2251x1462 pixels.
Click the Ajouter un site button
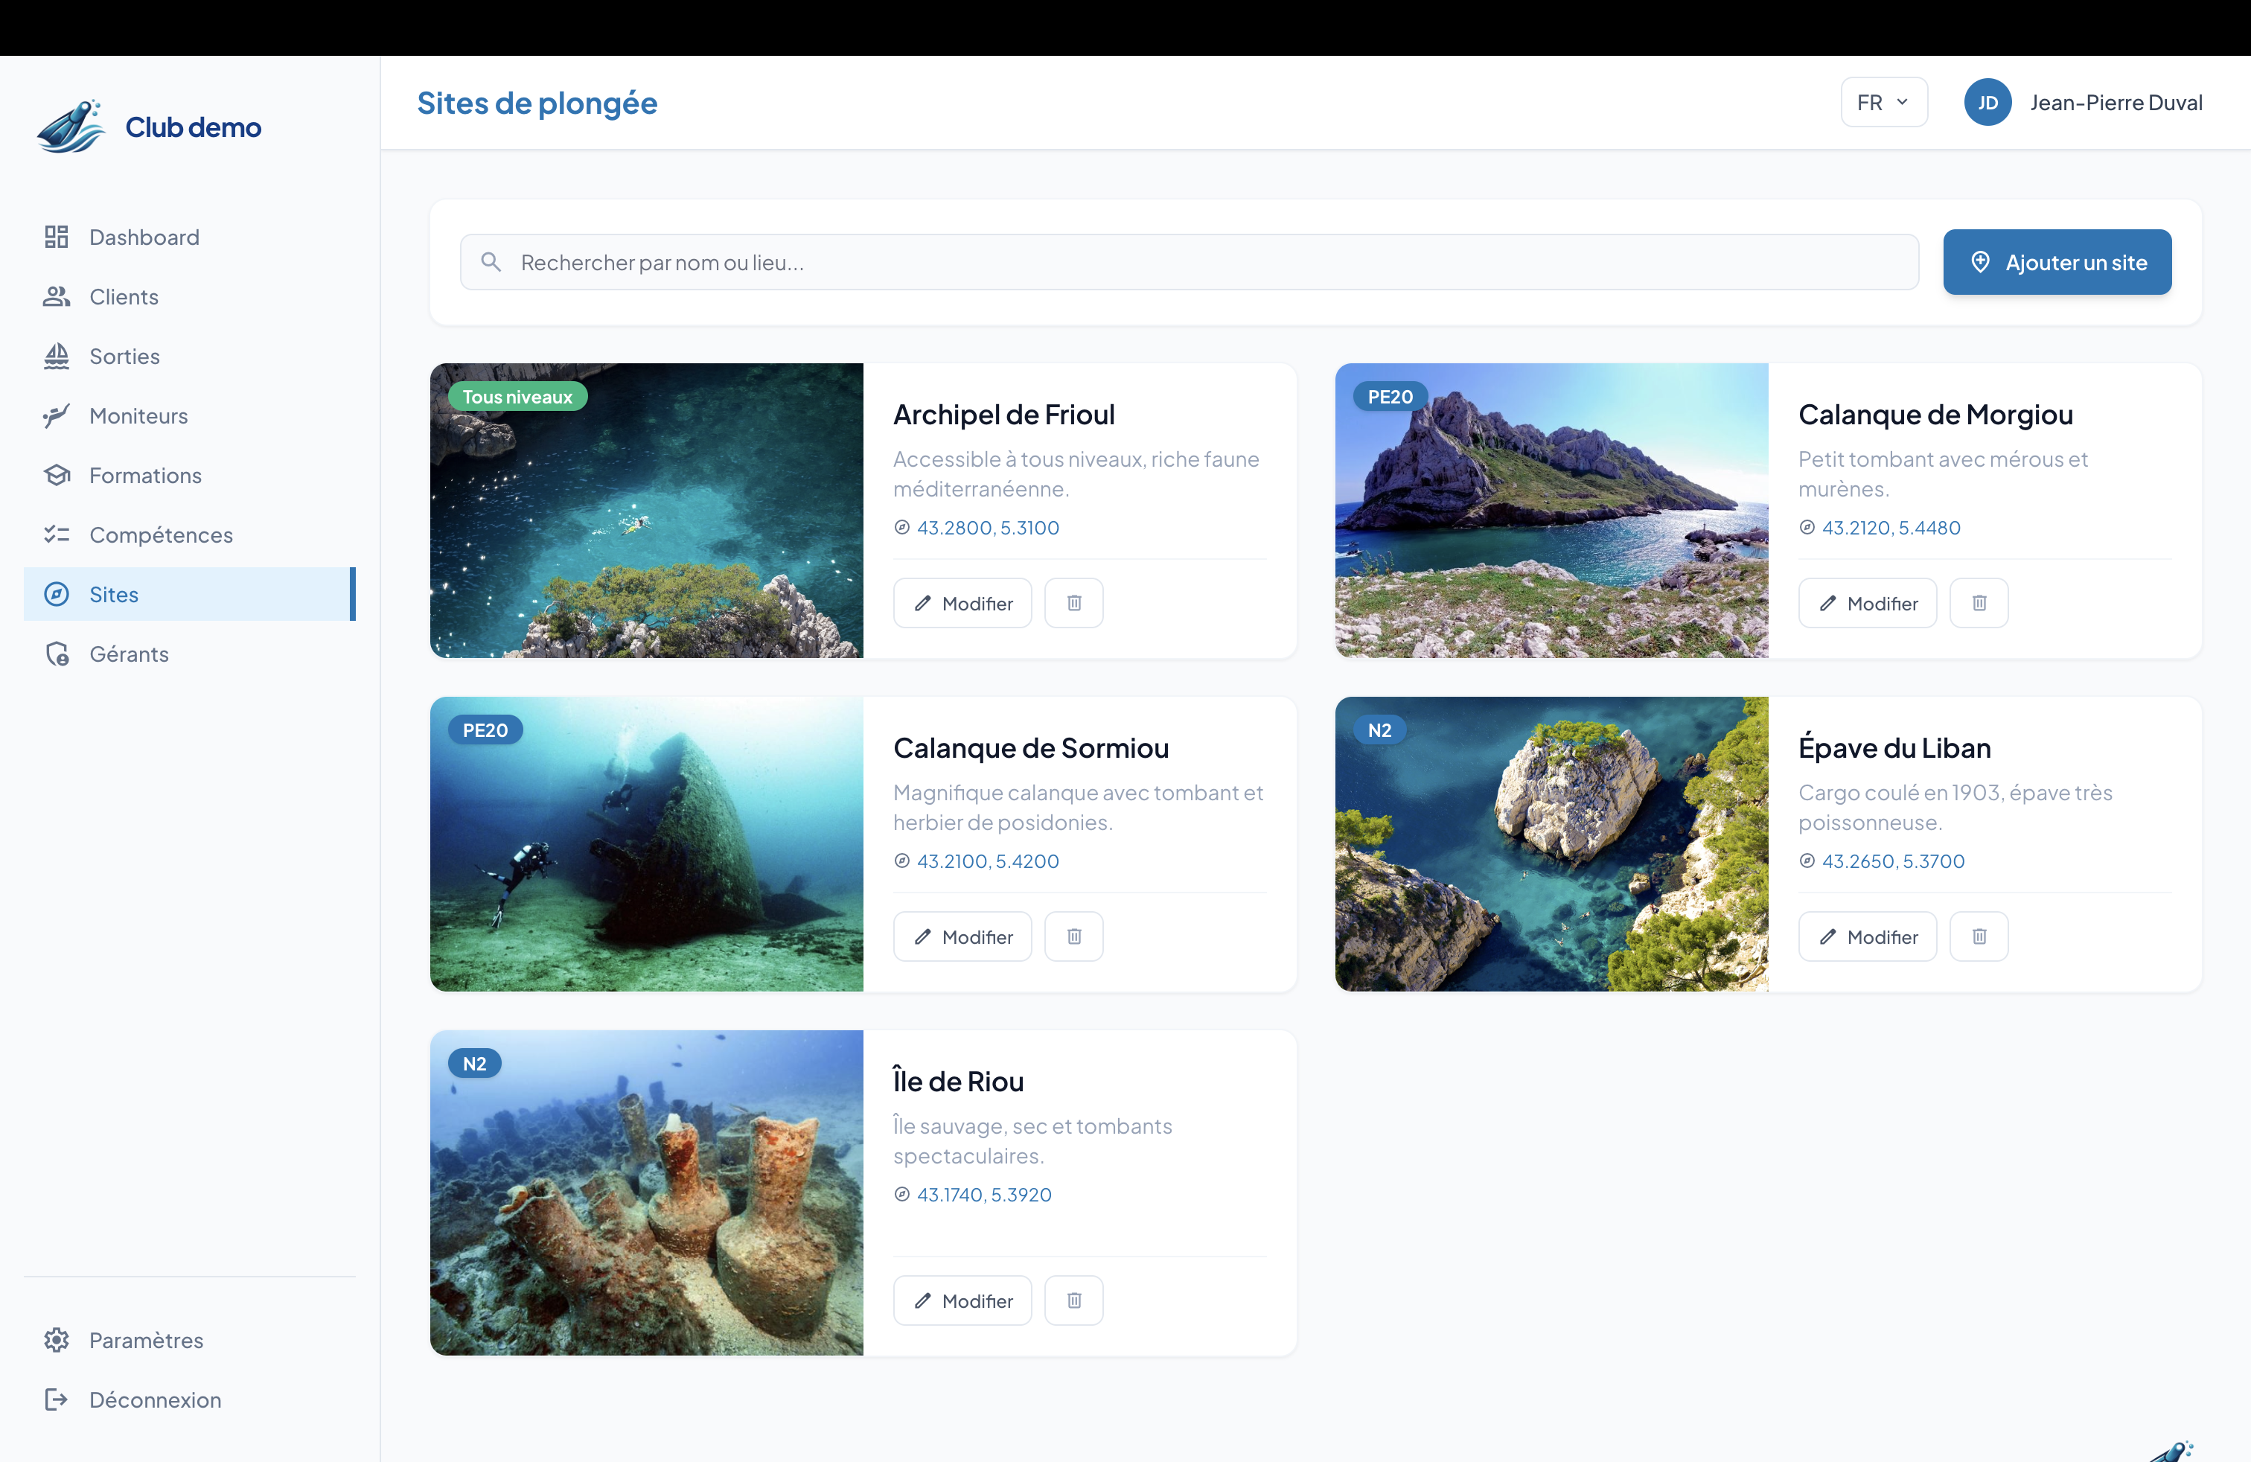click(2057, 262)
